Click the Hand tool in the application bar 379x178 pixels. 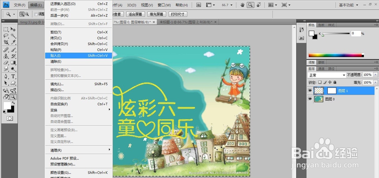243,5
